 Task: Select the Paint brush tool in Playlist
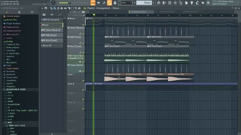pyautogui.click(x=55, y=8)
